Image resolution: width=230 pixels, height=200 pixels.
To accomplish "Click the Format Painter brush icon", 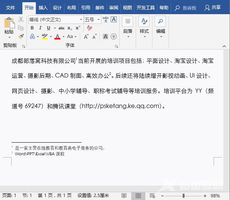I will click(x=21, y=36).
